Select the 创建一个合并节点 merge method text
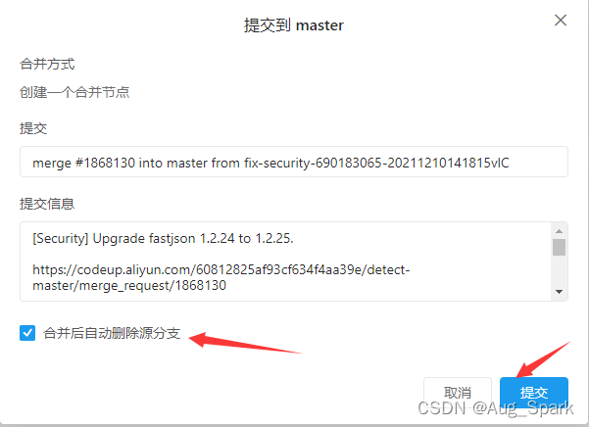This screenshot has height=427, width=589. pos(74,92)
